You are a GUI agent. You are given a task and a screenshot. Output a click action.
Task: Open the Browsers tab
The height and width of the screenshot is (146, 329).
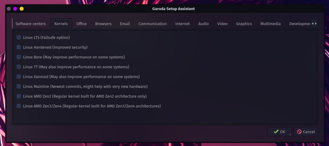click(103, 24)
